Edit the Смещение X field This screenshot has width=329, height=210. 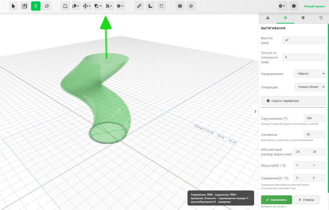click(x=301, y=178)
